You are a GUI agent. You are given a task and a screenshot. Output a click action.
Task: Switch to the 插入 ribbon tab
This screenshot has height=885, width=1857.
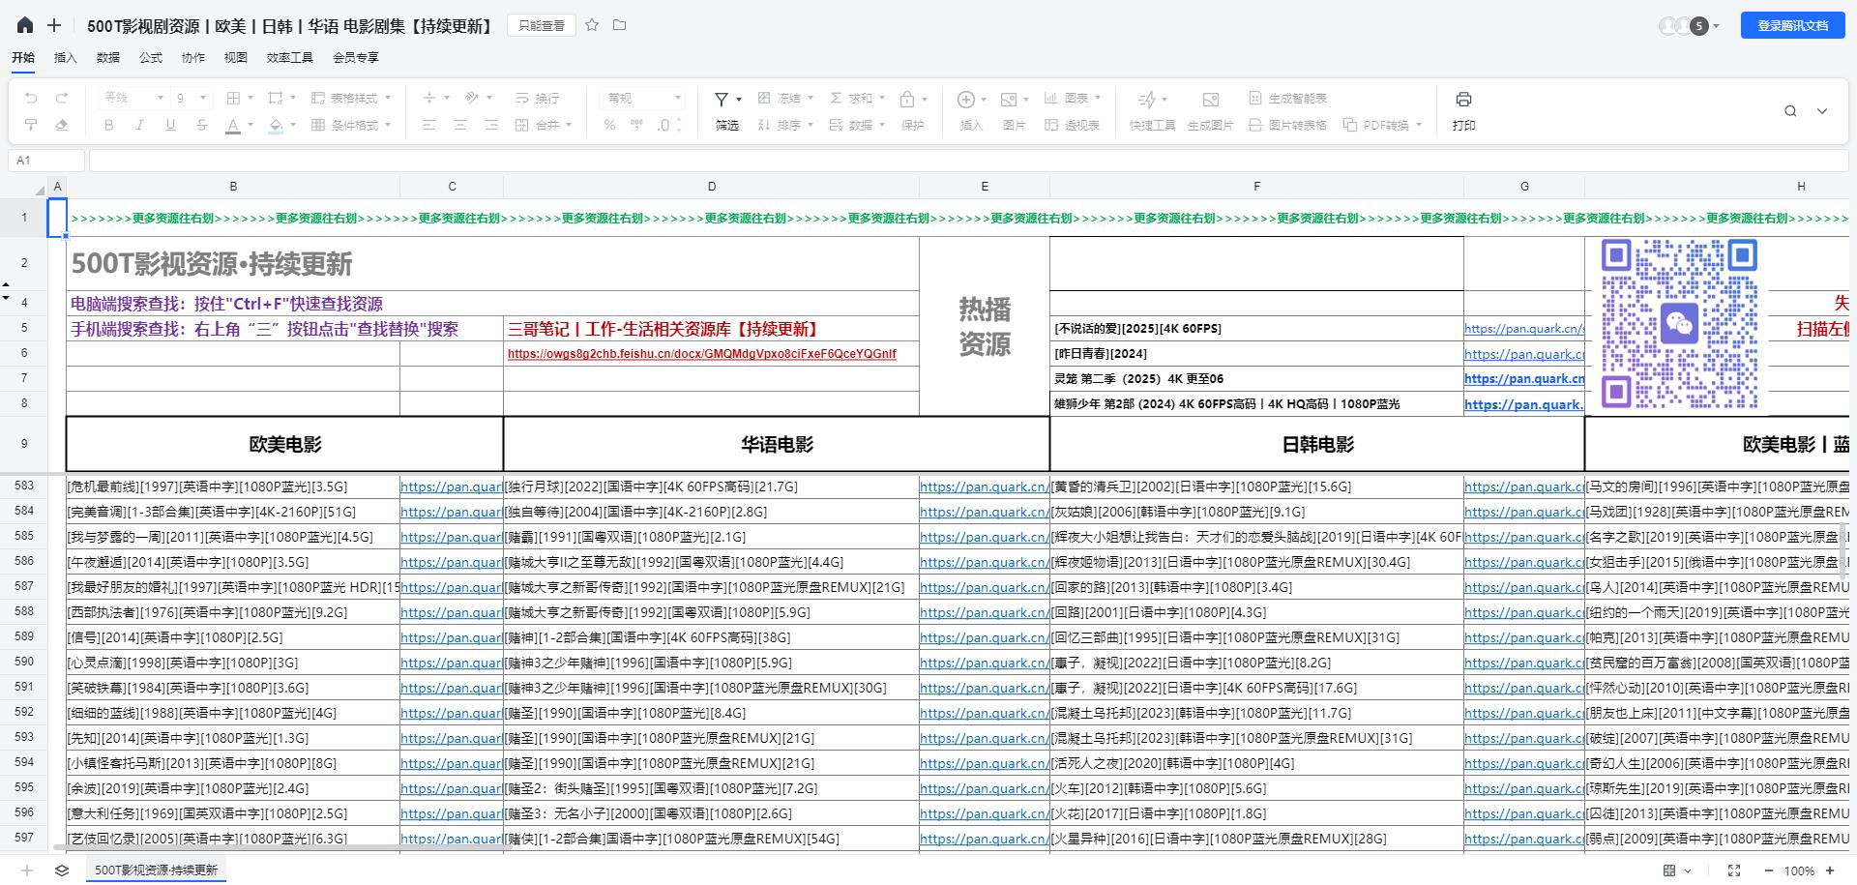65,57
